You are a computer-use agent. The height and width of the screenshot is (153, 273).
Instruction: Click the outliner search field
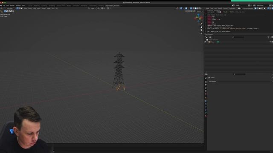[238, 37]
